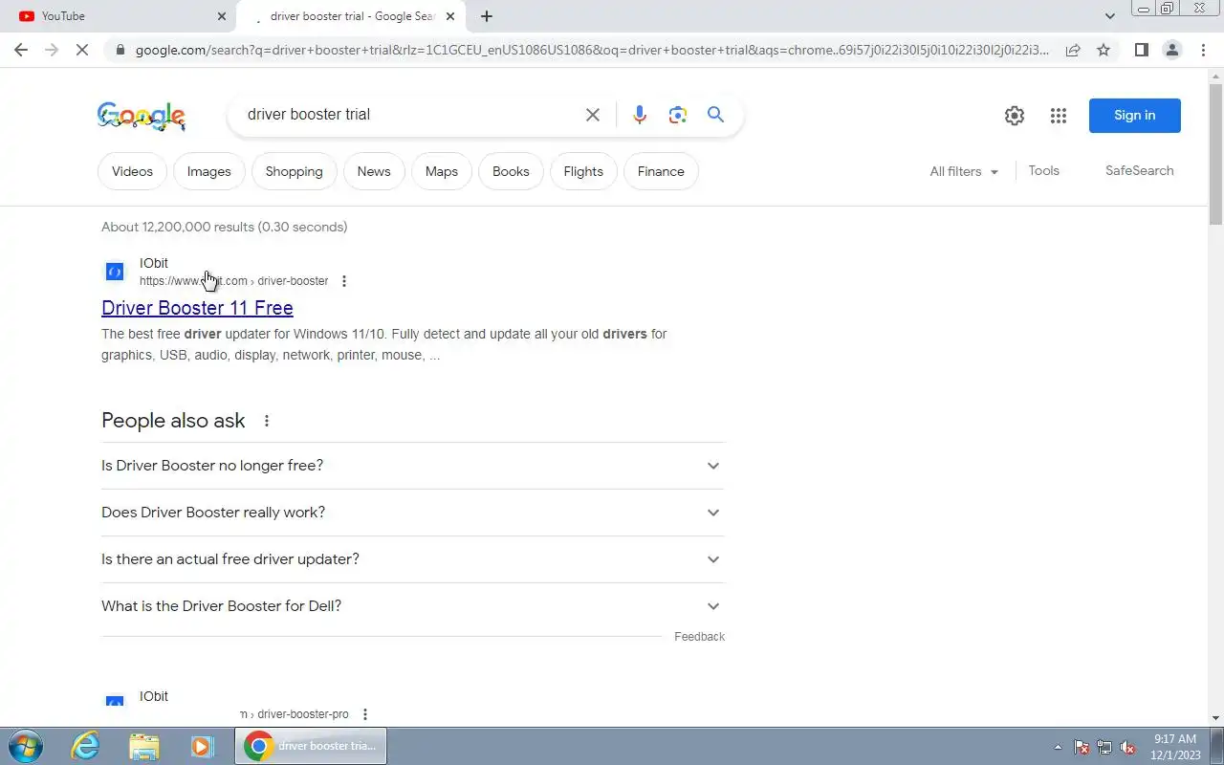This screenshot has width=1224, height=765.
Task: Open more options for driver-booster-pro result
Action: [364, 714]
